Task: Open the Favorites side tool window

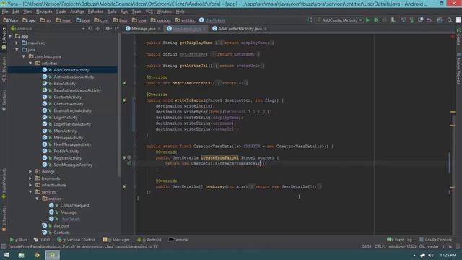Action: tap(4, 218)
